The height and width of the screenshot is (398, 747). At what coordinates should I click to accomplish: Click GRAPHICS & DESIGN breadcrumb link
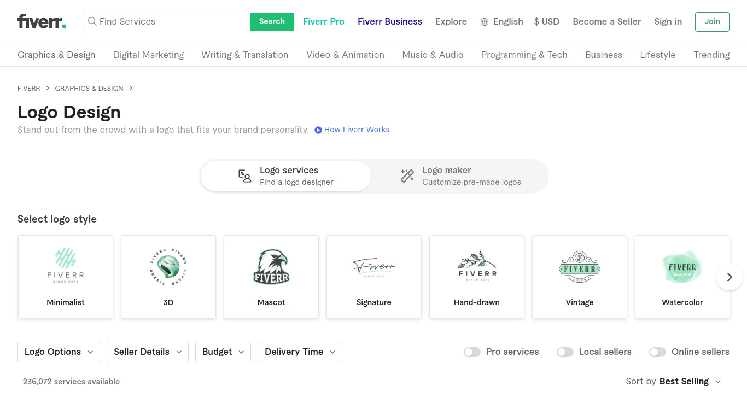[89, 89]
